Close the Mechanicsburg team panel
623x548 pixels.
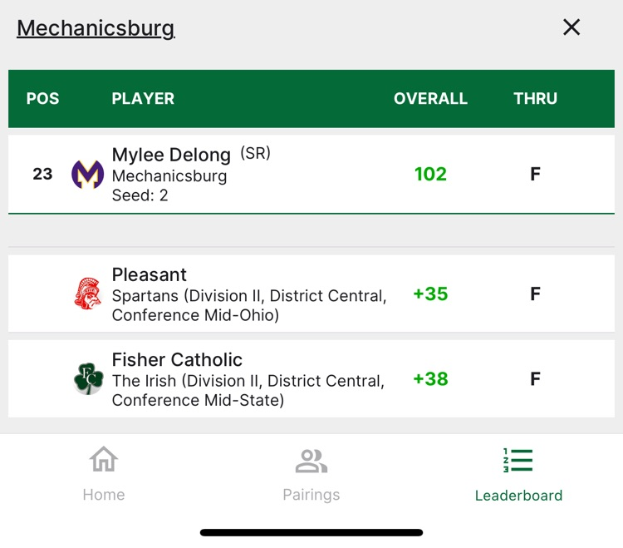coord(571,27)
